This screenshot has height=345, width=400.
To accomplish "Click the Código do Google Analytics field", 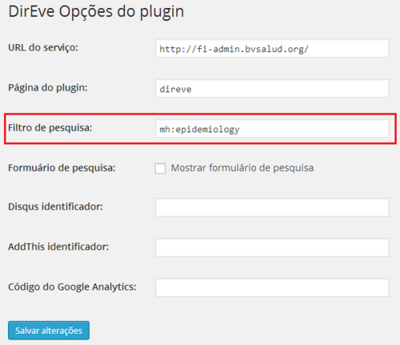I will pos(272,287).
